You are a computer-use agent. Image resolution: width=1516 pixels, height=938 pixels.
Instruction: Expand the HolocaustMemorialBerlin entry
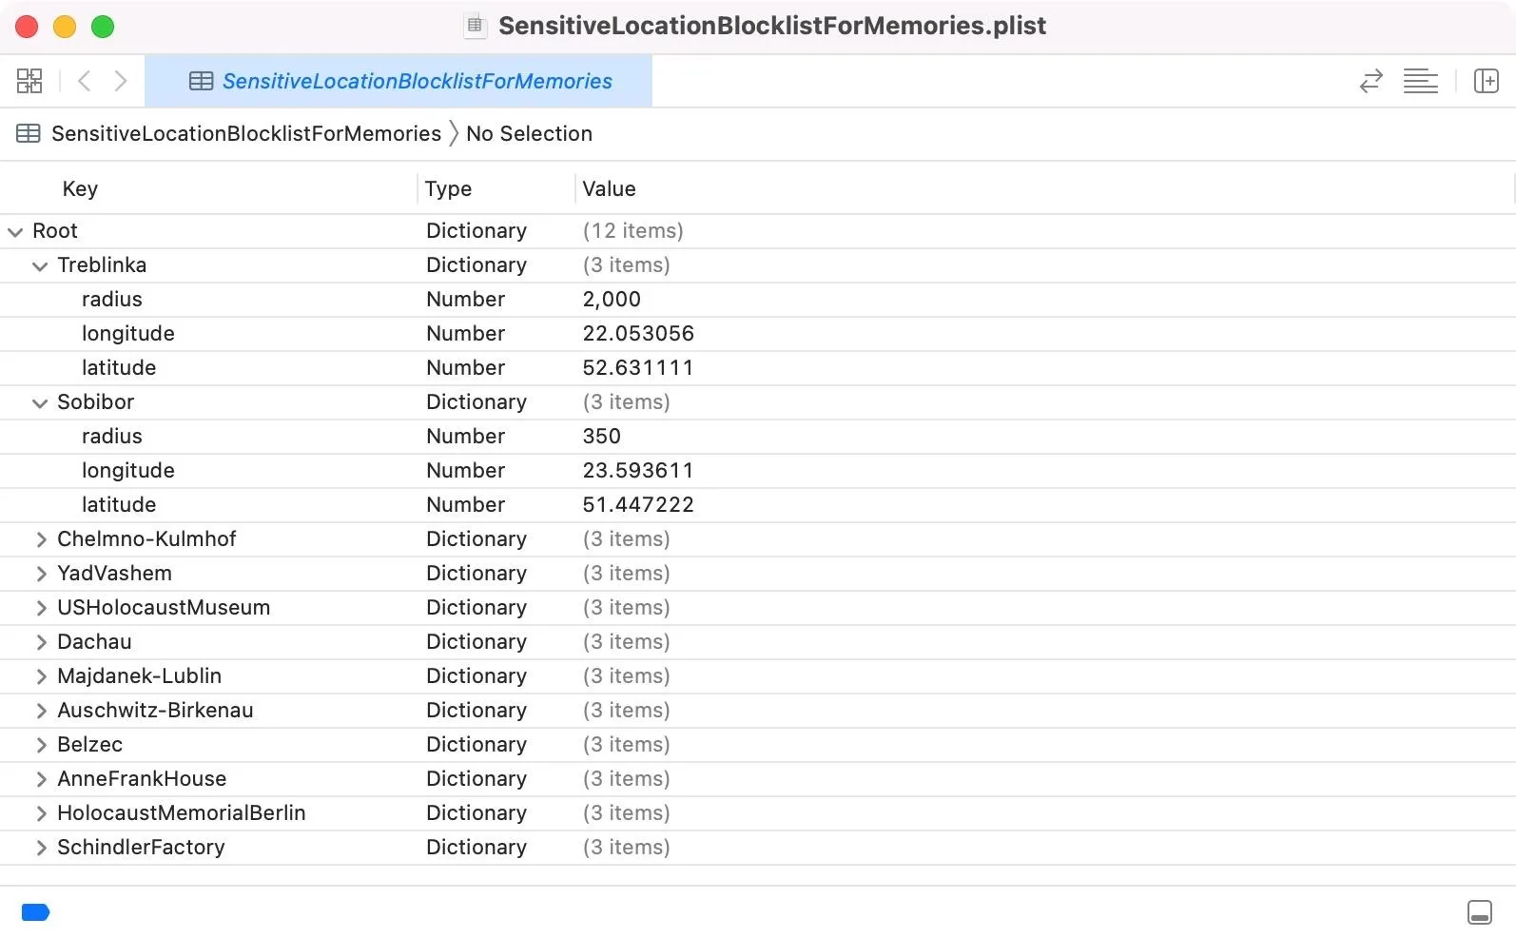tap(41, 813)
